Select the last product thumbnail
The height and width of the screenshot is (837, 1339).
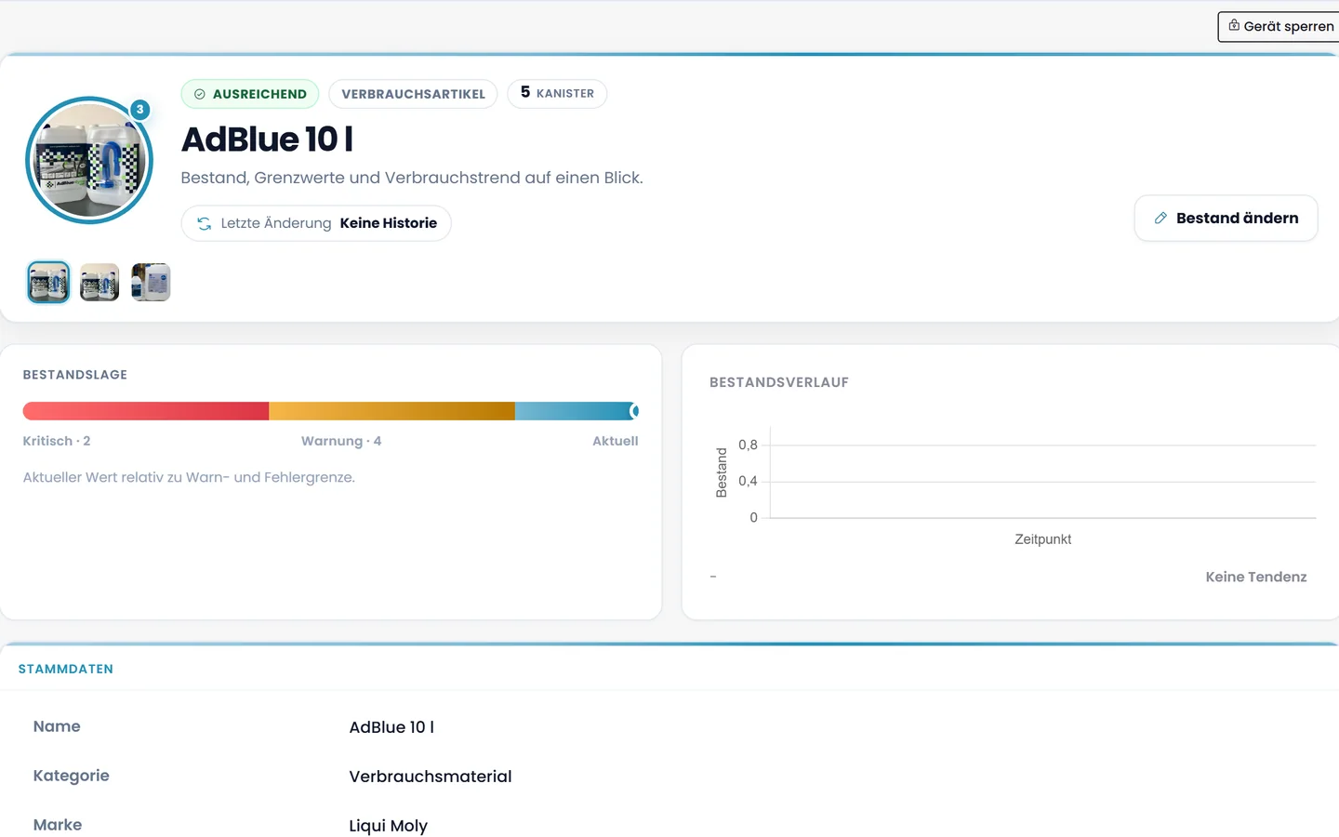click(x=151, y=282)
